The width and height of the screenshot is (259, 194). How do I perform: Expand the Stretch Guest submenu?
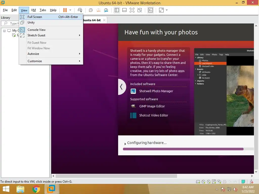51,35
